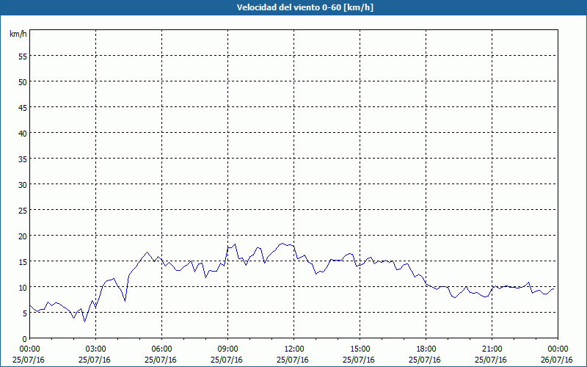Select the 55 y-axis value
The width and height of the screenshot is (587, 367).
[x=23, y=57]
